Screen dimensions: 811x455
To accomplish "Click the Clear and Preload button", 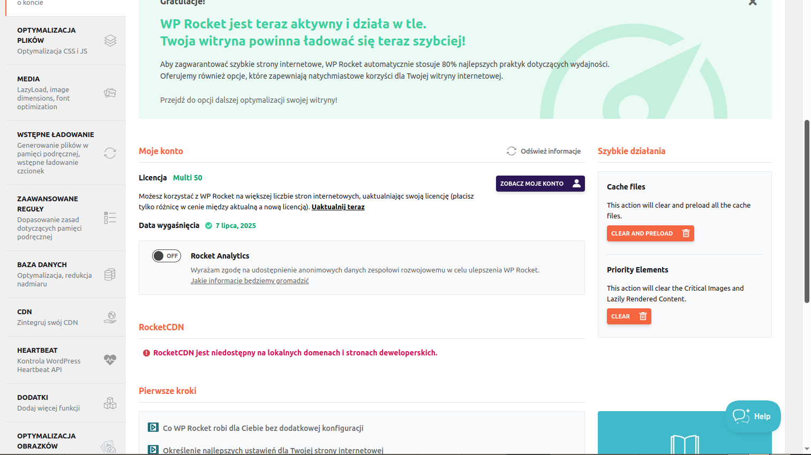I will [650, 233].
